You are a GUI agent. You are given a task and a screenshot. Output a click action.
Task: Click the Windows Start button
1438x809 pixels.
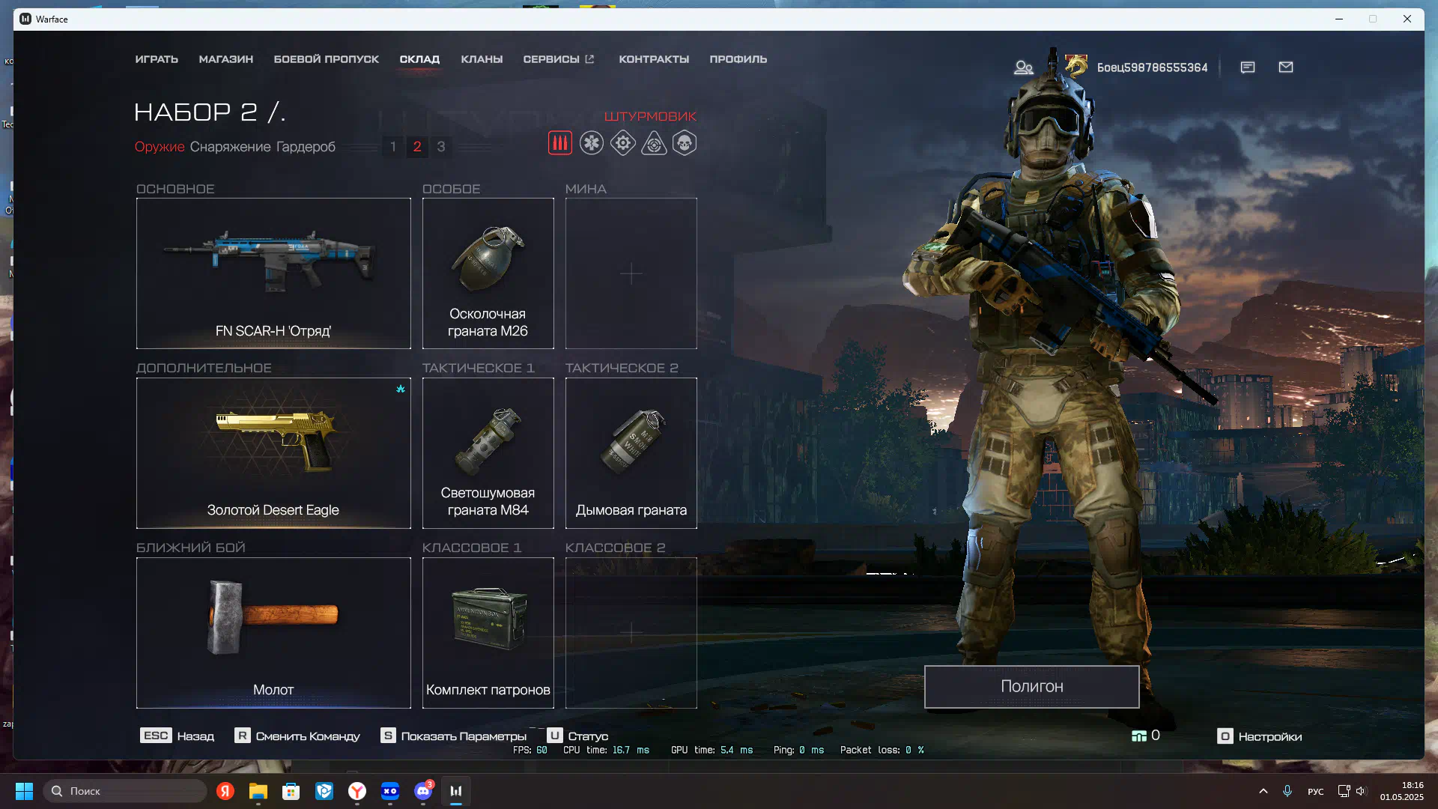click(25, 791)
